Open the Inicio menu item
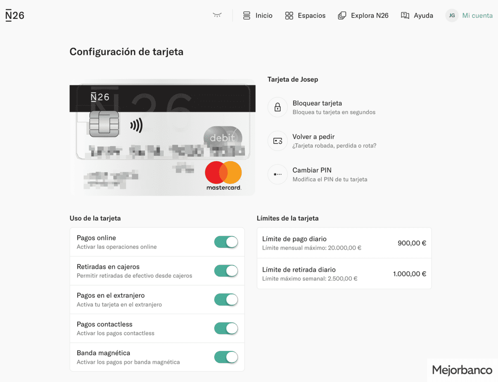 258,16
